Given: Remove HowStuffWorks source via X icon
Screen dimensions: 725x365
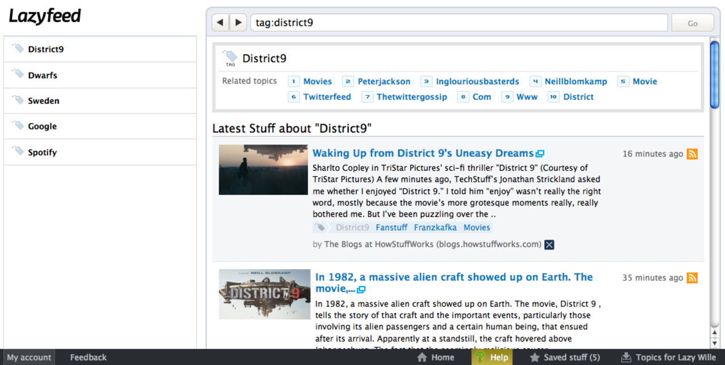Looking at the screenshot, I should pos(549,245).
